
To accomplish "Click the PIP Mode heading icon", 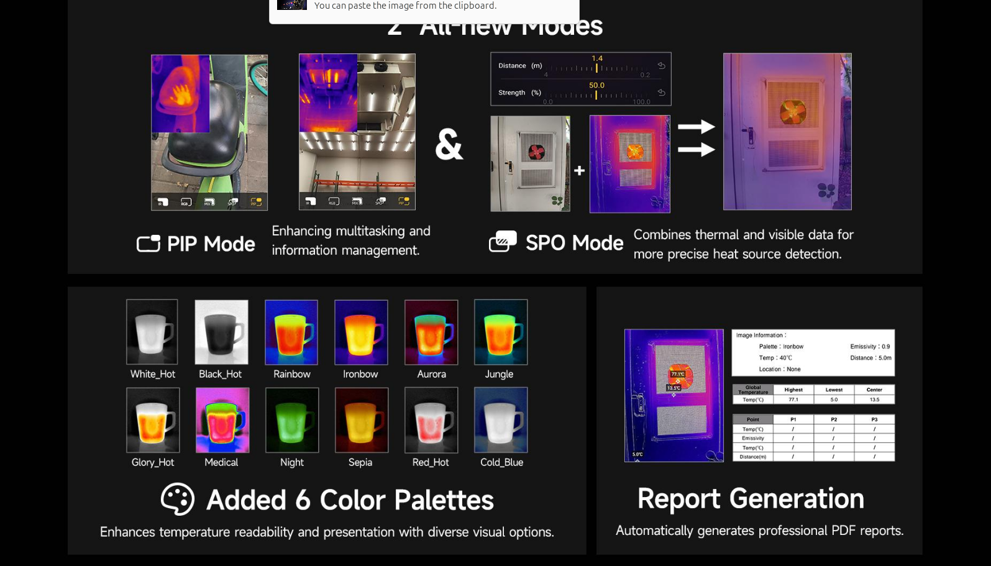I will (148, 244).
